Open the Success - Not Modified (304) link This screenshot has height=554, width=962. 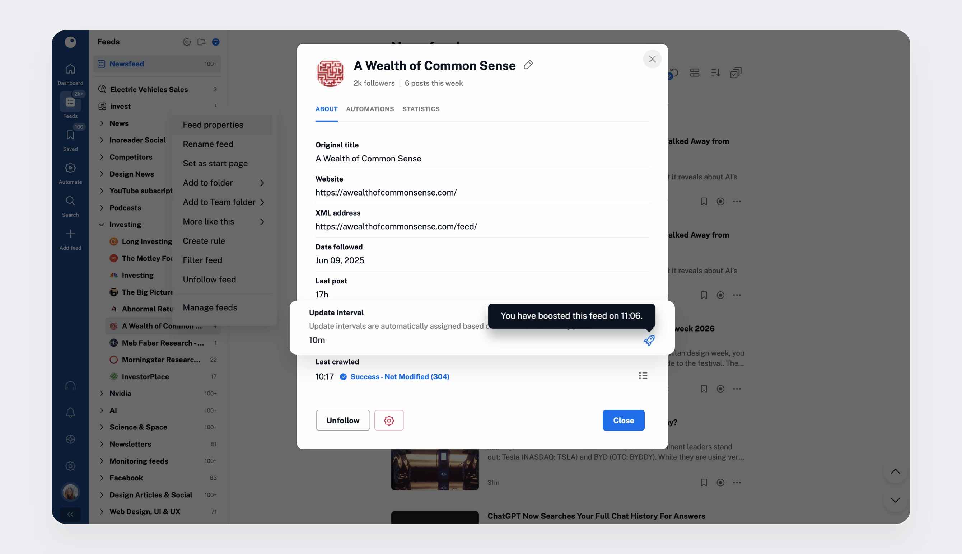click(x=400, y=376)
